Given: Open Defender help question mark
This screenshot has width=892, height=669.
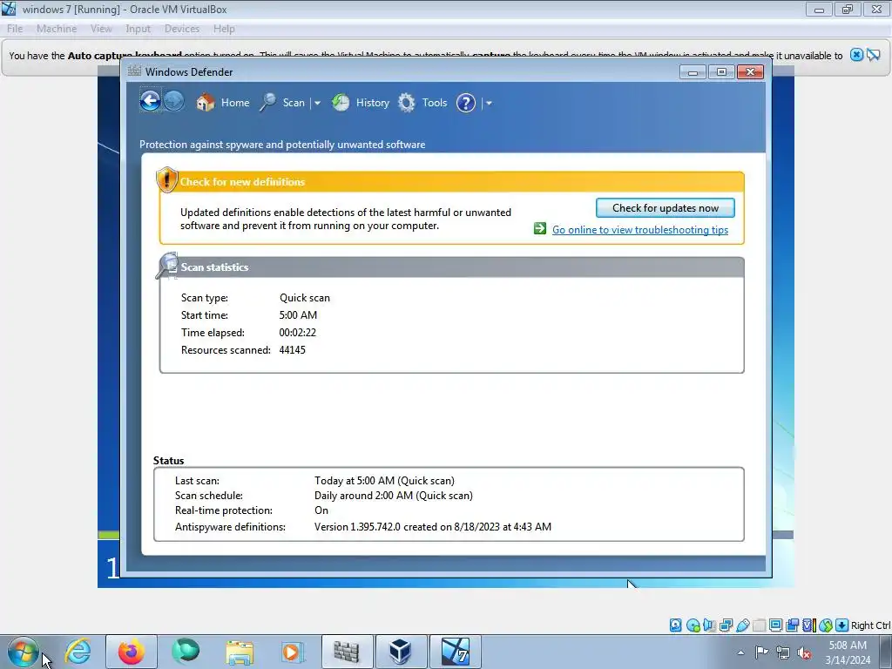Looking at the screenshot, I should coord(466,103).
